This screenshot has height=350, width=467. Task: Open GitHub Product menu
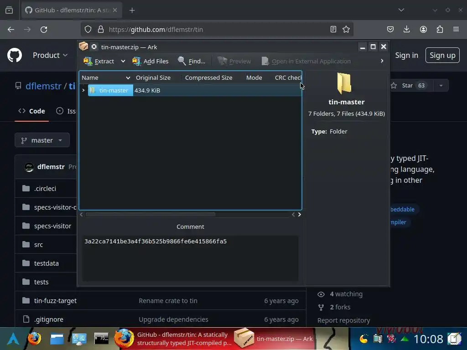pyautogui.click(x=50, y=55)
